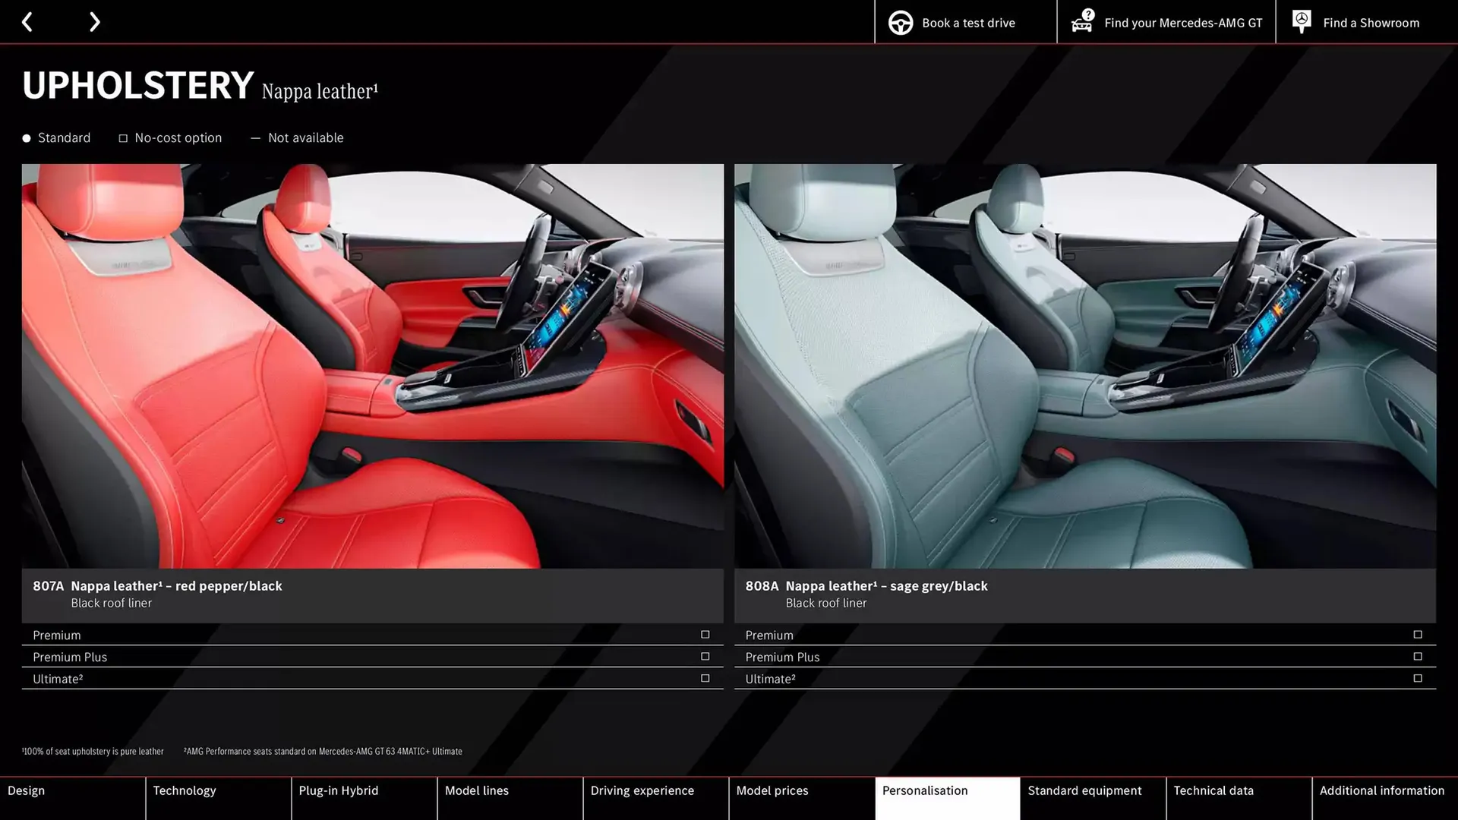Viewport: 1458px width, 820px height.
Task: Click the sage grey interior image
Action: [1085, 366]
